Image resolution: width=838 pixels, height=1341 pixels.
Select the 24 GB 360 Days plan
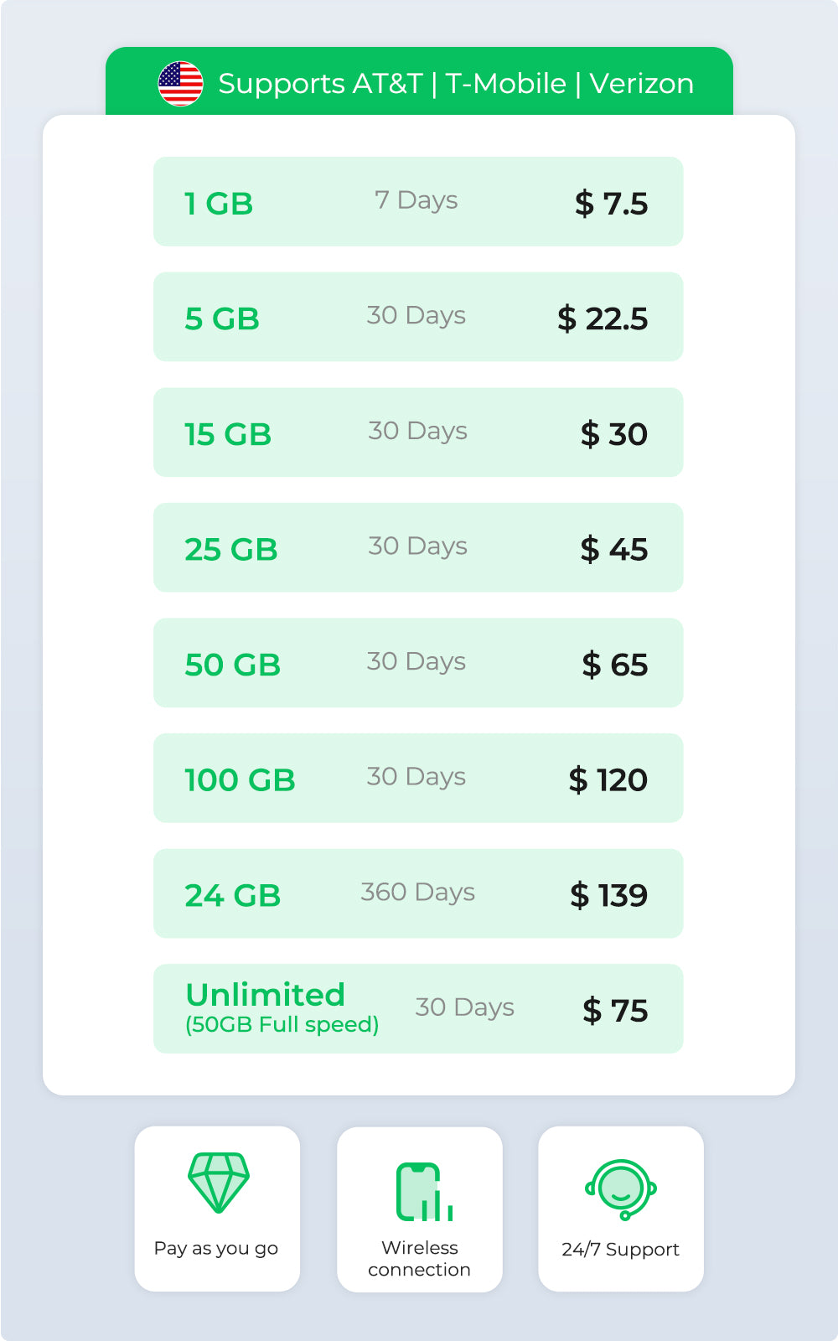click(418, 893)
